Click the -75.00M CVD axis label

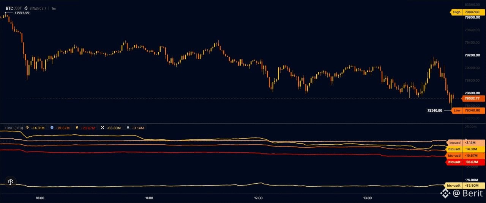(x=471, y=180)
